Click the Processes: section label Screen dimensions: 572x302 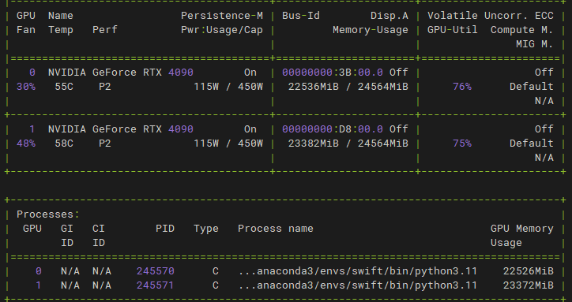coord(47,214)
